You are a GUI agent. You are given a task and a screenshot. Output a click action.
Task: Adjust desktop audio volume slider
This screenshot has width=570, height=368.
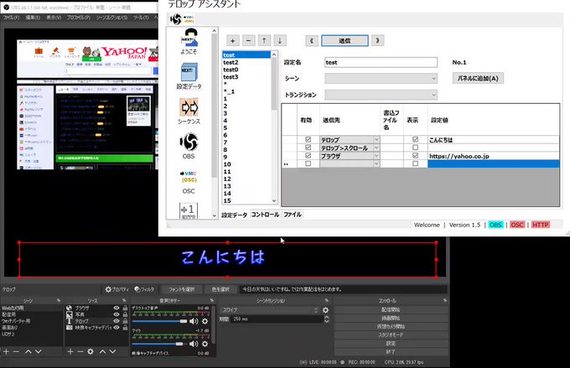(159, 321)
